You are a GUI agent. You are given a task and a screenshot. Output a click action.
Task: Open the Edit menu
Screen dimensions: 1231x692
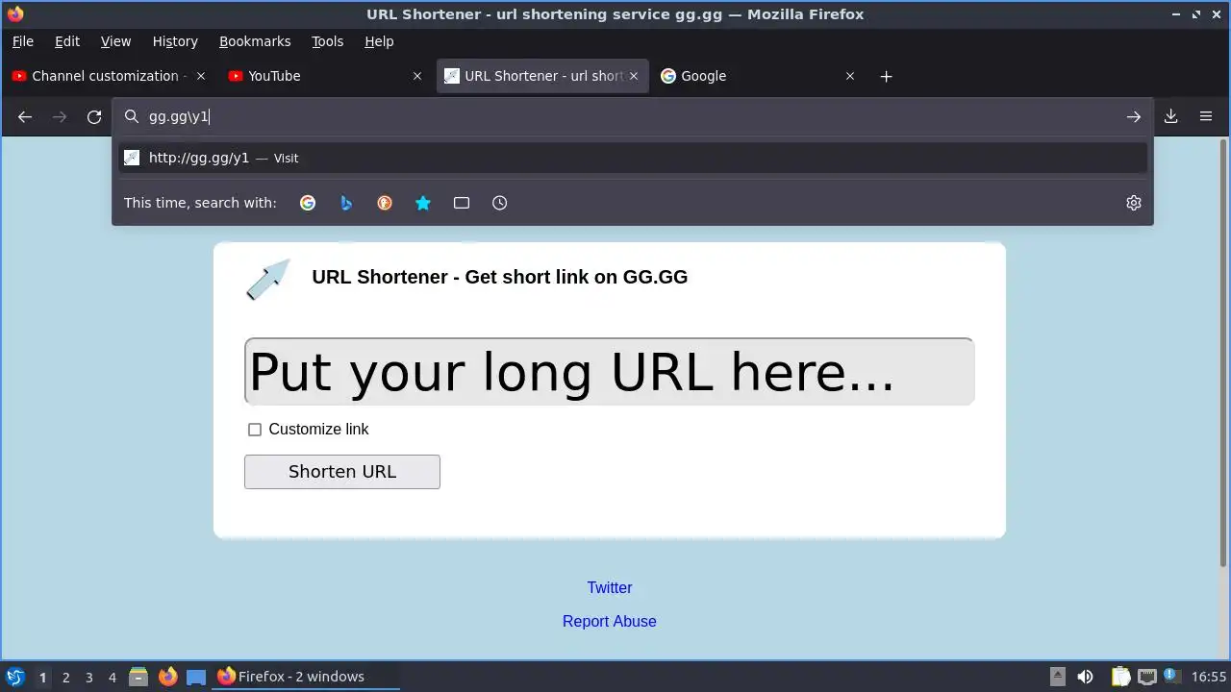coord(67,41)
